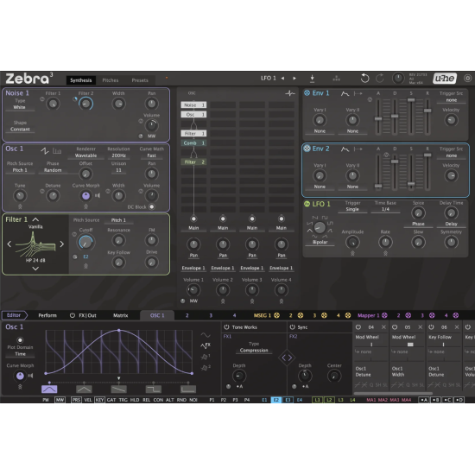Click the Comb 1 module in grid
The width and height of the screenshot is (475, 475).
(193, 143)
